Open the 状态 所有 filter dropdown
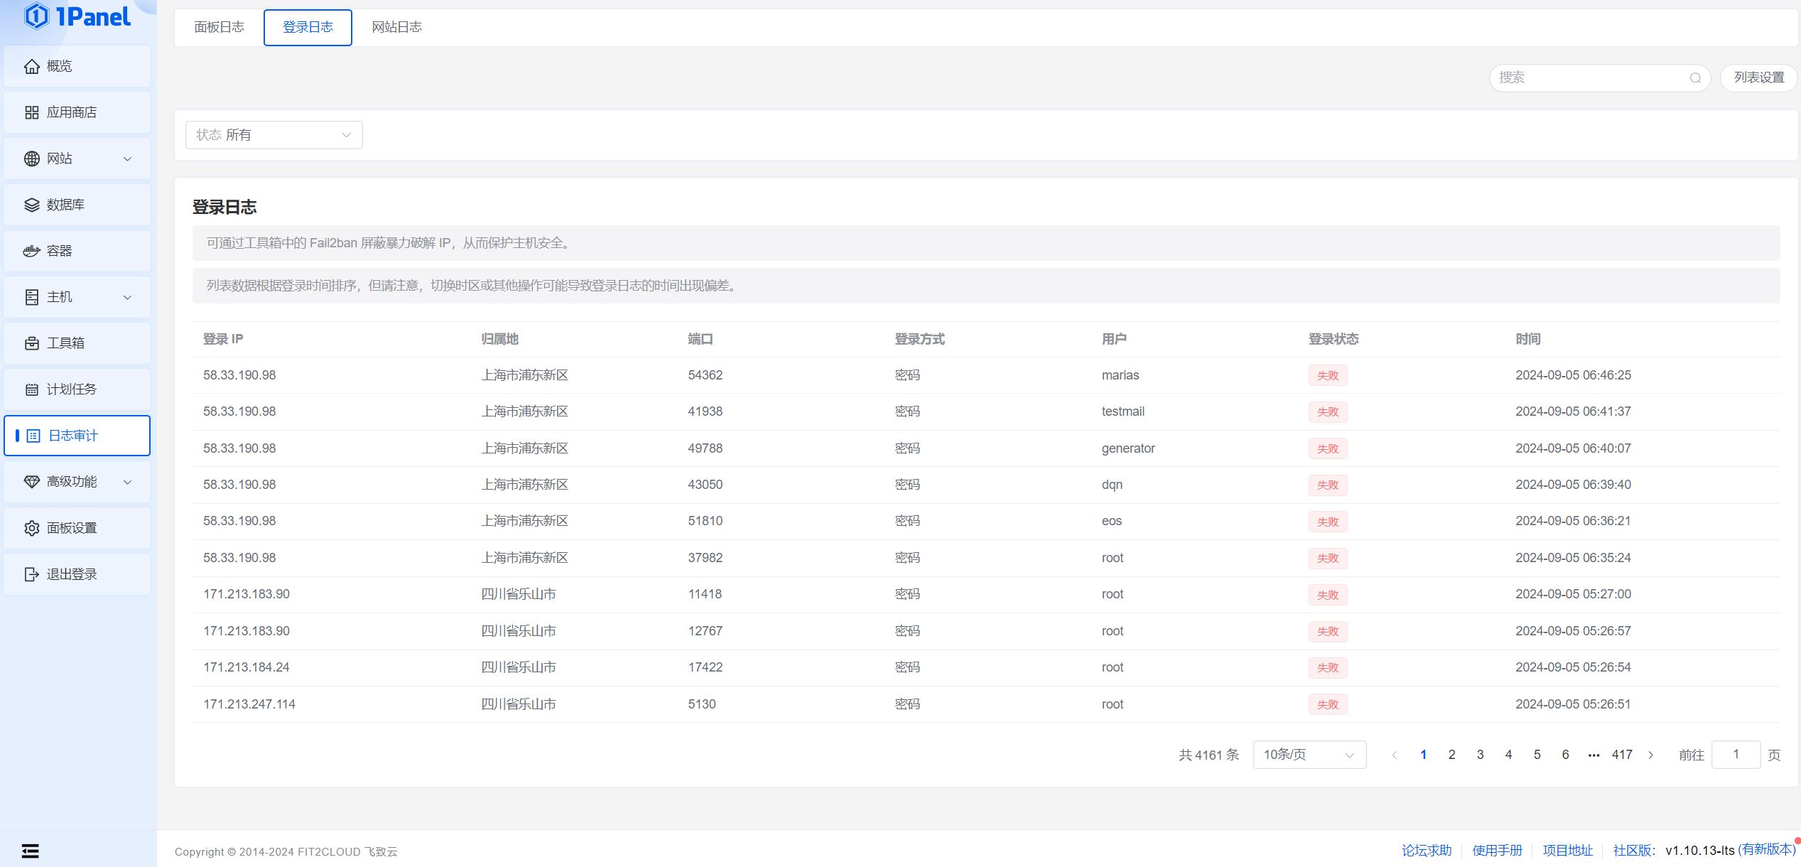 [274, 135]
